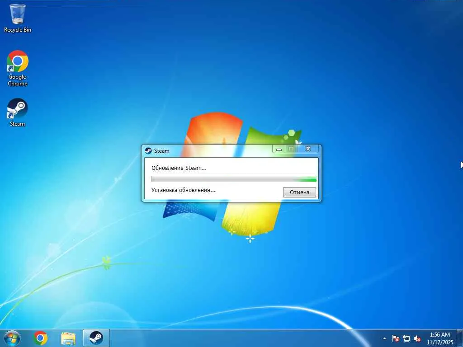Screen dimensions: 463x347
Task: Click the 'Установка обновления...' status text
Action: pos(184,190)
